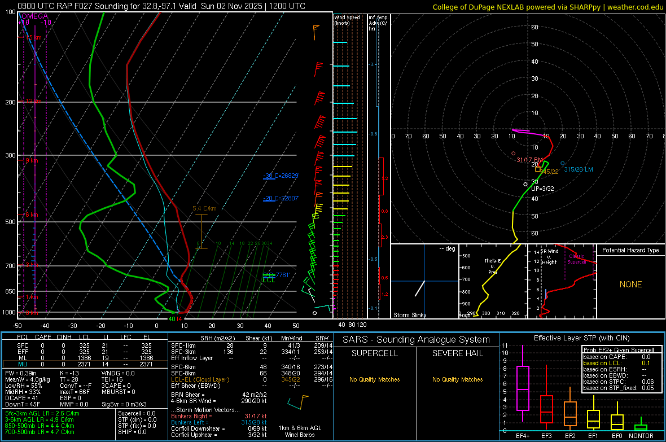Click the Inf. Temp. Adv. panel header
666x442 pixels.
tap(378, 23)
